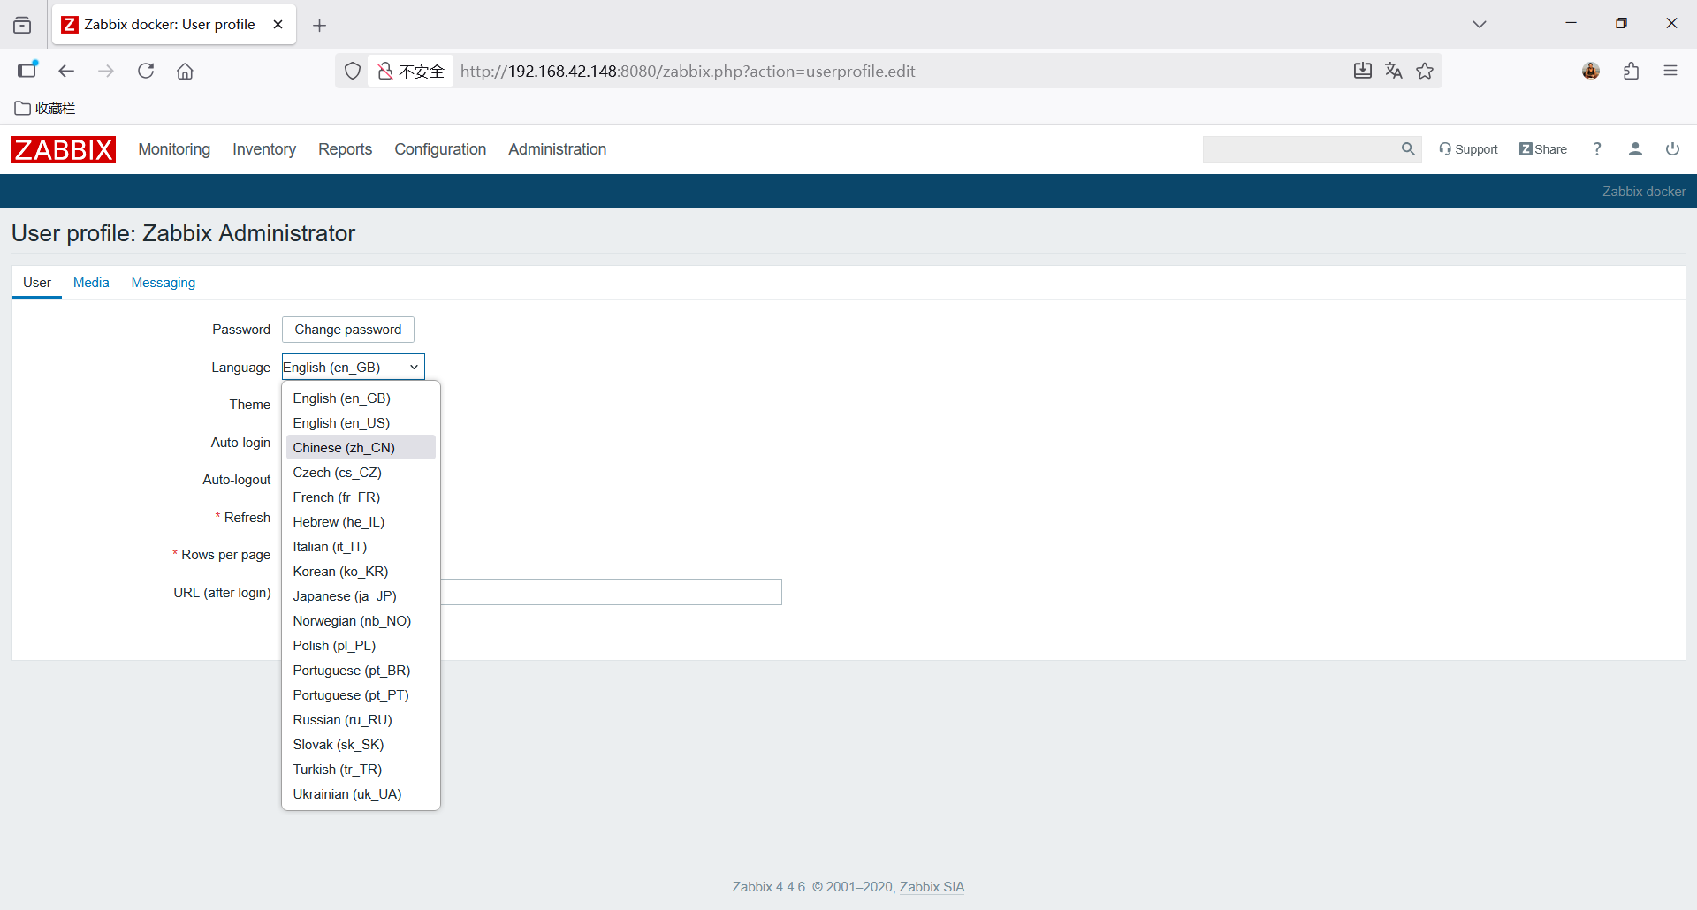Click the Change password button
Image resolution: width=1697 pixels, height=910 pixels.
[x=348, y=330]
